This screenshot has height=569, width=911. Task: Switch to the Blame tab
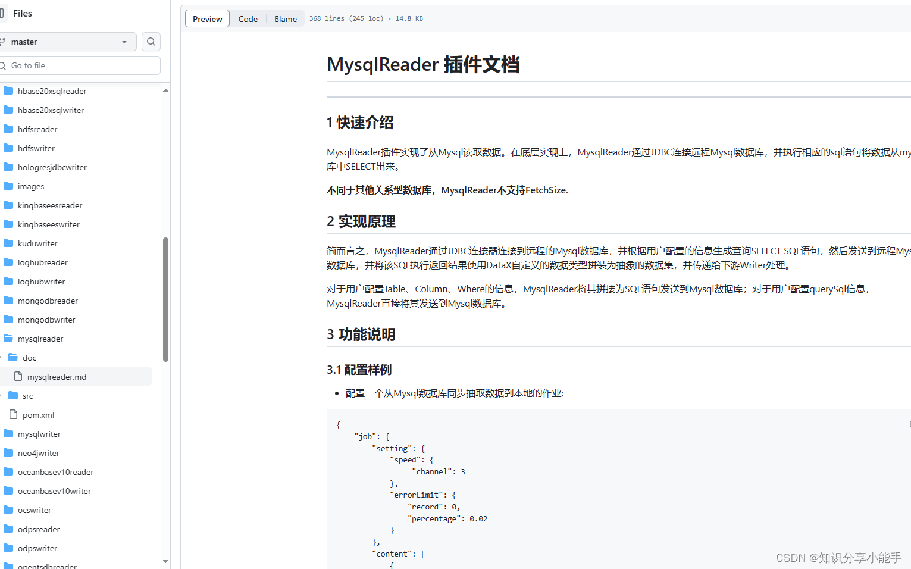coord(286,19)
